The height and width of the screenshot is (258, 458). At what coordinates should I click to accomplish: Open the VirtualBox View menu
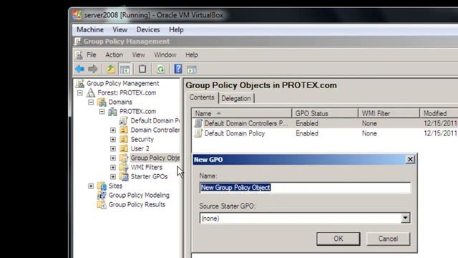click(120, 30)
